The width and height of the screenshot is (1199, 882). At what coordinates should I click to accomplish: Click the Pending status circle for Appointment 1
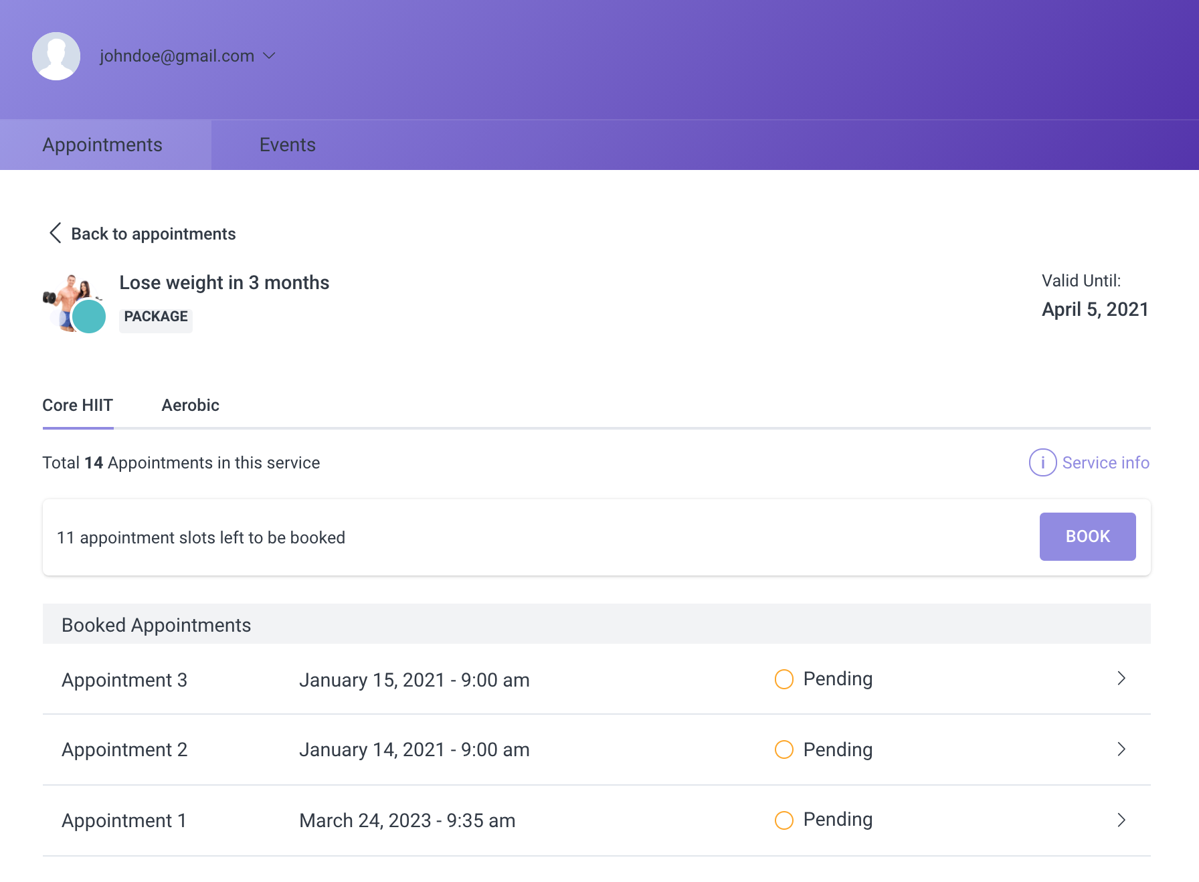coord(783,820)
